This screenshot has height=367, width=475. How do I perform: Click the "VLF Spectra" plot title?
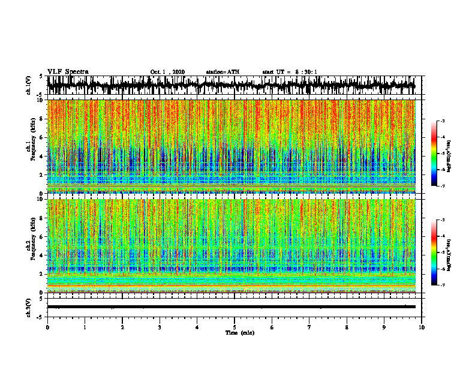[68, 72]
